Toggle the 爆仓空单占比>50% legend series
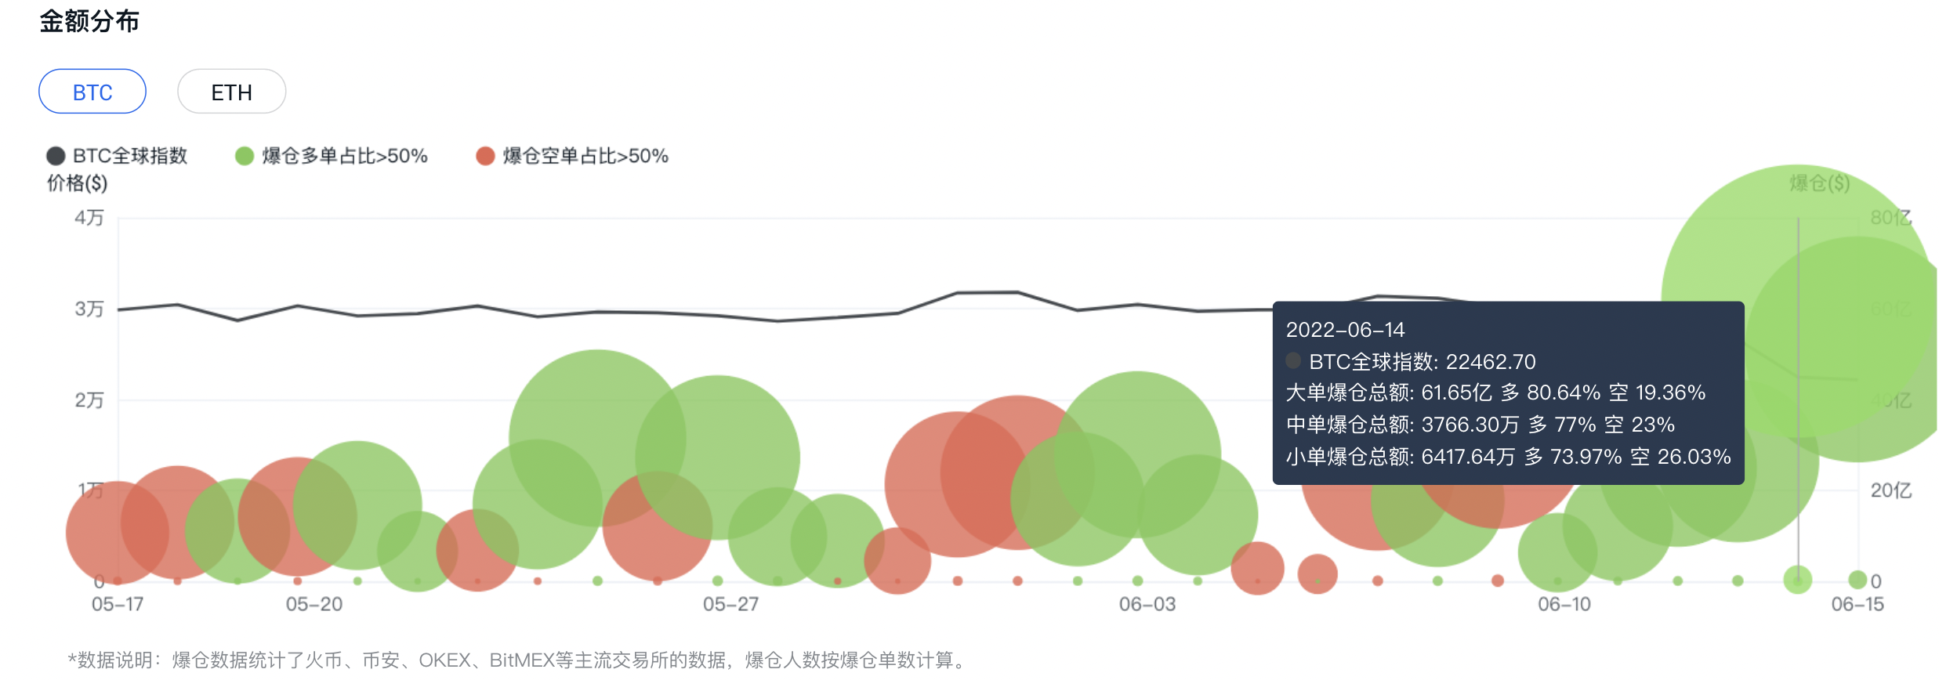 coord(572,156)
